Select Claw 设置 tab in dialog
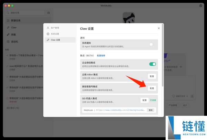 pos(60,40)
